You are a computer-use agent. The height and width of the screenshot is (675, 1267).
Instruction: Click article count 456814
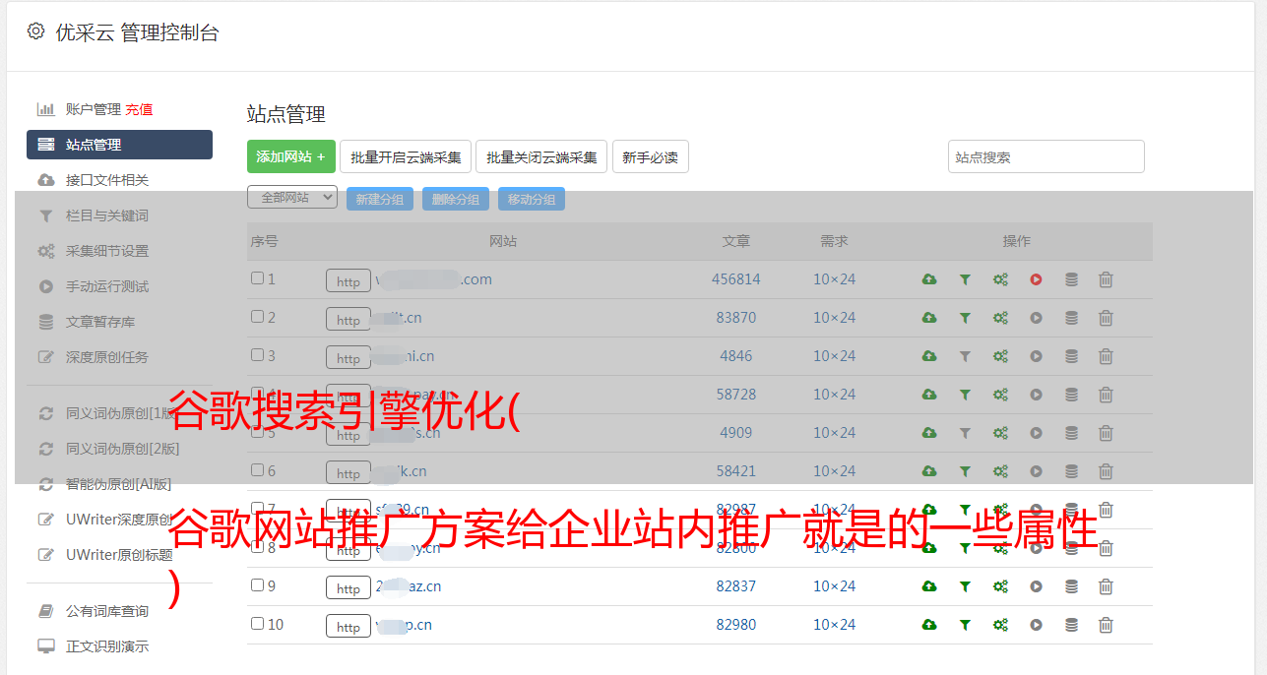coord(736,279)
